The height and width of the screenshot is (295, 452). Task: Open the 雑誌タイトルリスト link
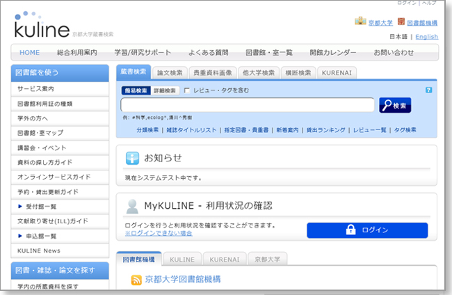(x=191, y=130)
